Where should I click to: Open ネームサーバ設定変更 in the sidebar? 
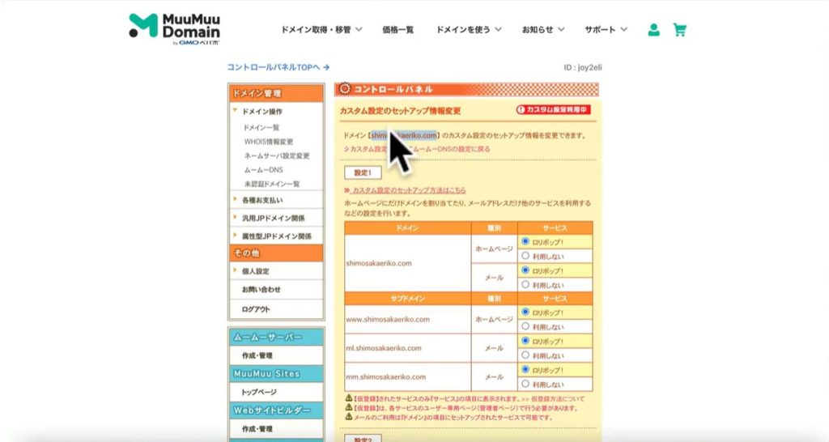tap(276, 155)
